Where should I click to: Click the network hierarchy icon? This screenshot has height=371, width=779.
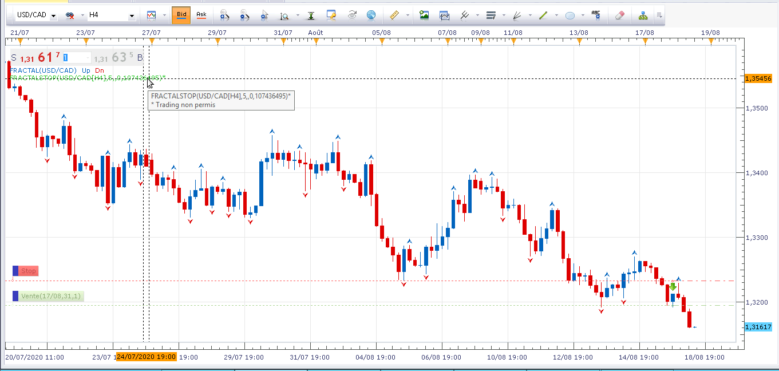642,15
